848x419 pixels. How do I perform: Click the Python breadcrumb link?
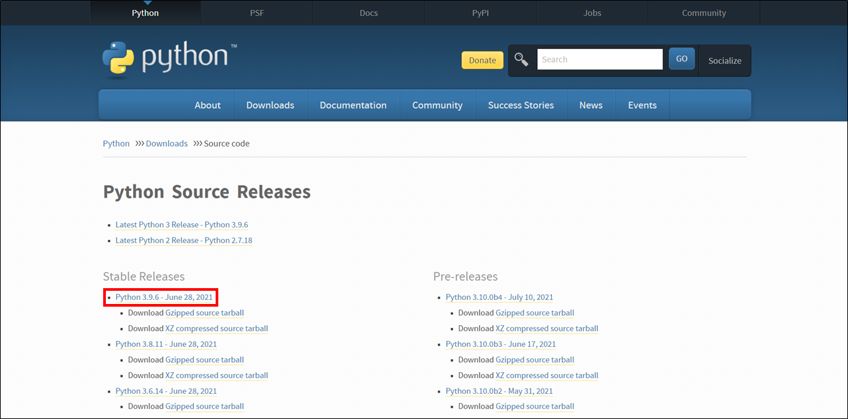[x=116, y=143]
